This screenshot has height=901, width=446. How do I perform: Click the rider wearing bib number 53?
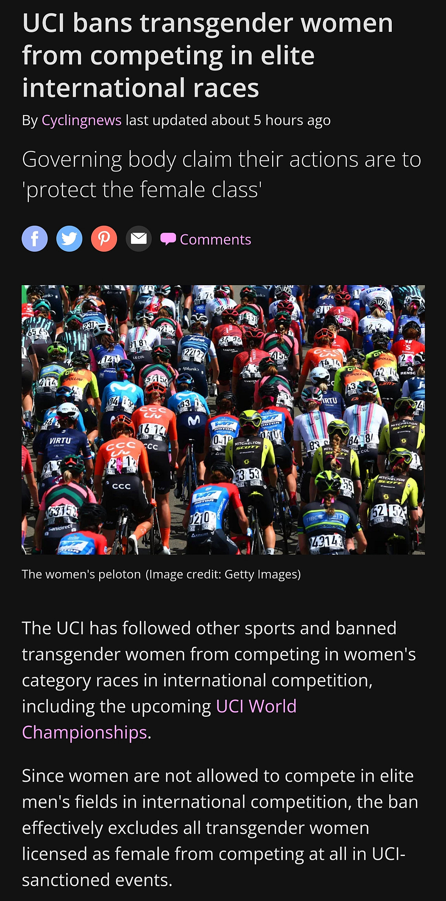click(249, 471)
